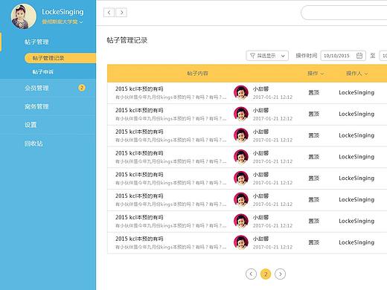The width and height of the screenshot is (387, 290).
Task: Click LockeSinging username in sidebar header
Action: pos(63,12)
